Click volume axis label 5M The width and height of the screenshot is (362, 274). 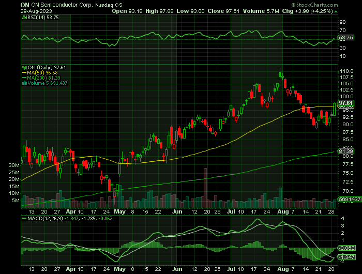click(16, 201)
